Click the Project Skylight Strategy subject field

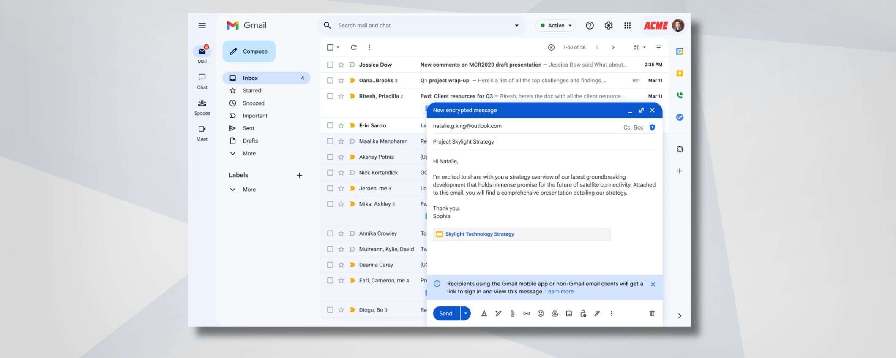pyautogui.click(x=544, y=141)
